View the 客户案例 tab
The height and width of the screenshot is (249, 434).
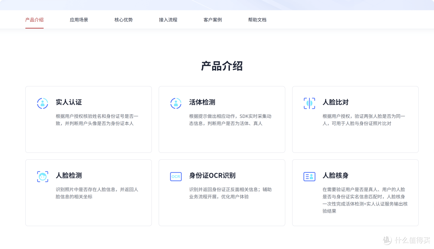click(x=213, y=20)
